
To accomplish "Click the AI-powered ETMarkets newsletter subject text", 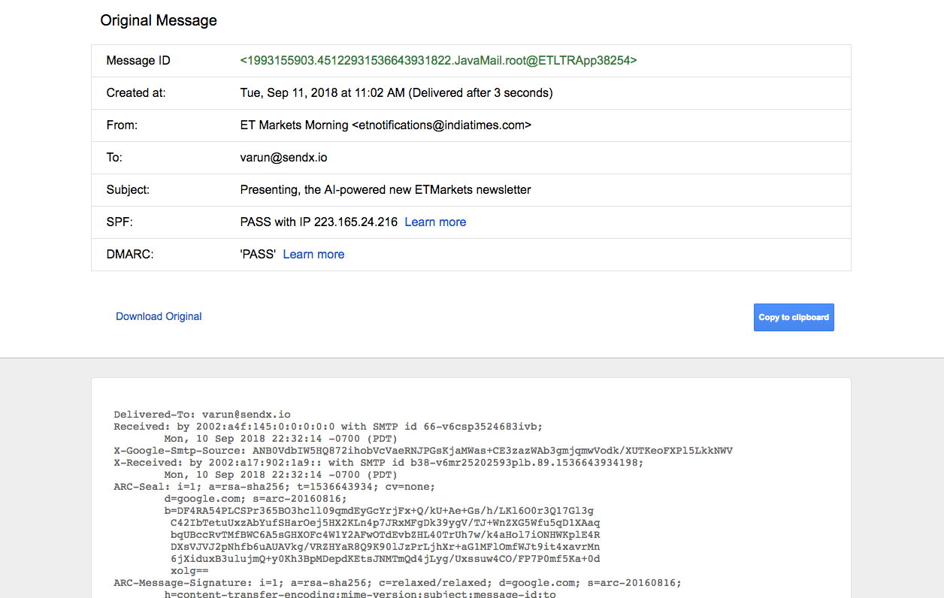I will click(x=386, y=190).
